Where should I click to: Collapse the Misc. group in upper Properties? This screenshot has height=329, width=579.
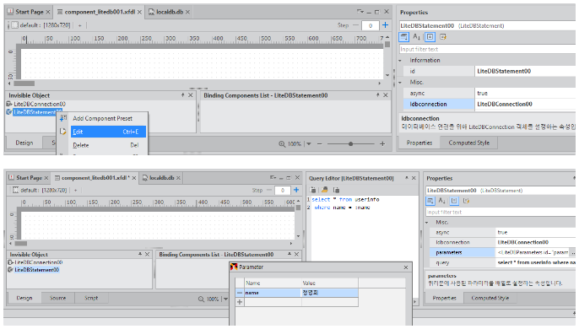coord(400,83)
